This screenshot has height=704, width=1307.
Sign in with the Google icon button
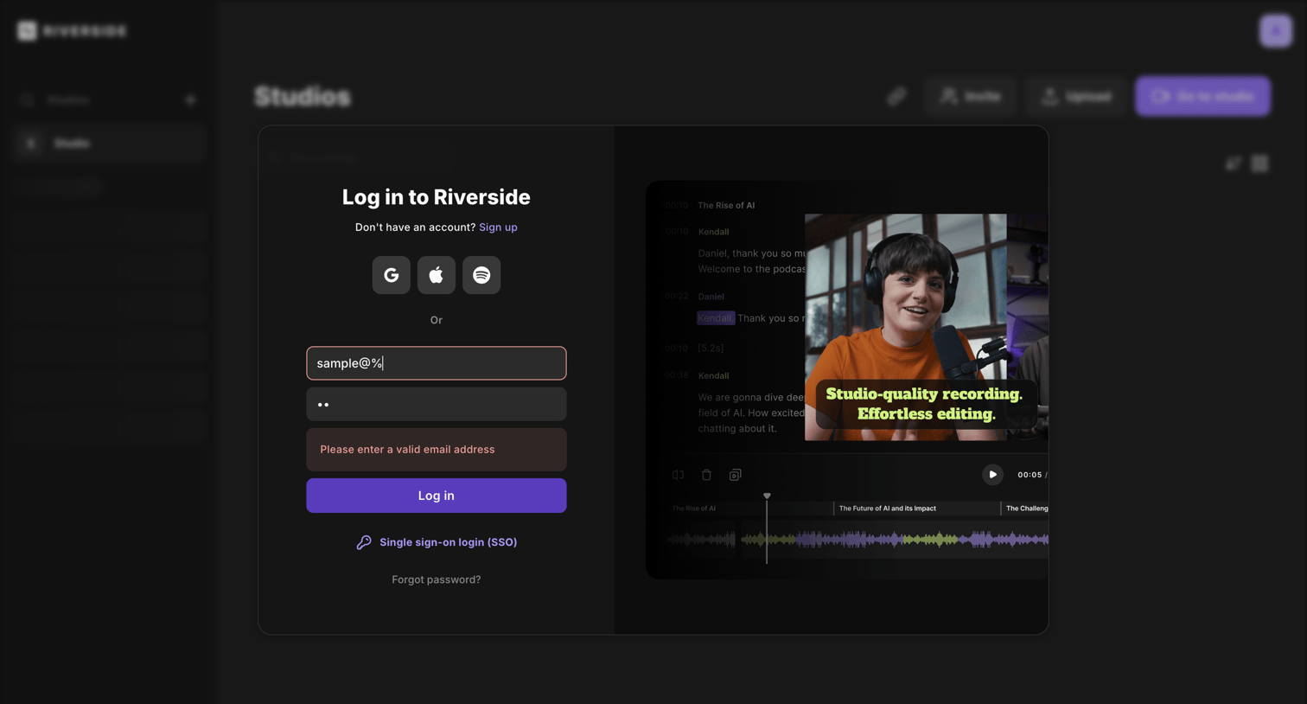[392, 275]
